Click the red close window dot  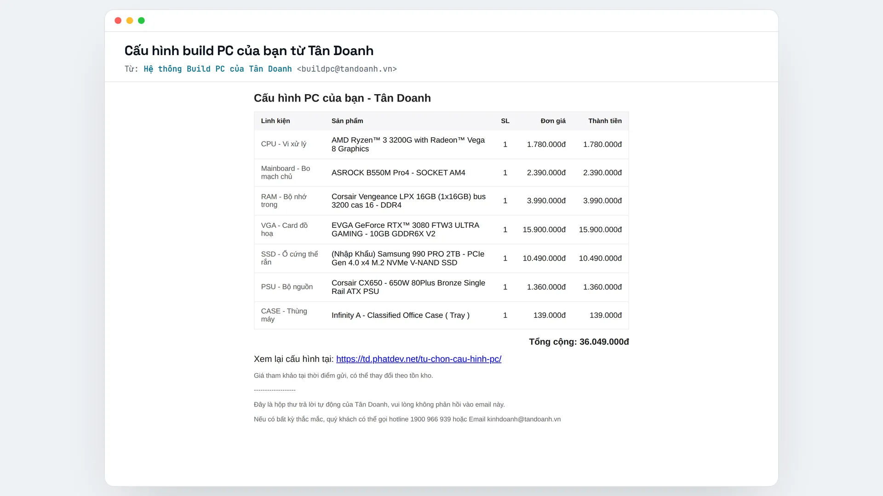[x=118, y=21]
